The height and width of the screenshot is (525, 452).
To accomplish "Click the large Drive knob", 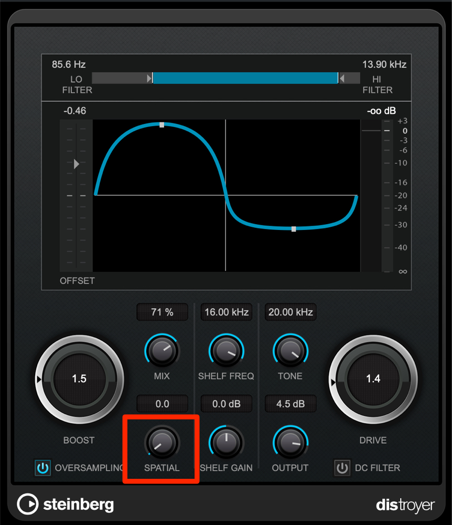I will [x=373, y=379].
